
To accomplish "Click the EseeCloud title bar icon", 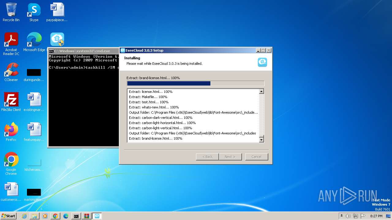I will pos(123,50).
